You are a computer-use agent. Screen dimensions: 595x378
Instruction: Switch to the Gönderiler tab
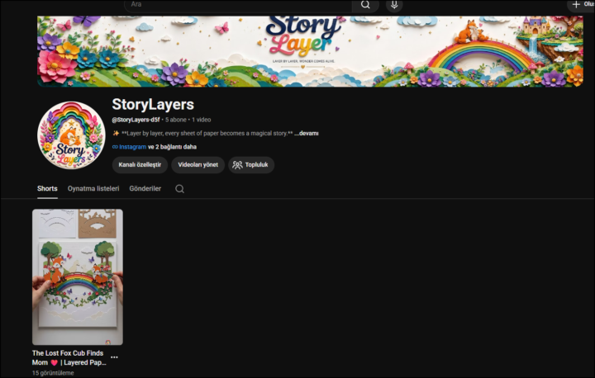click(x=145, y=189)
